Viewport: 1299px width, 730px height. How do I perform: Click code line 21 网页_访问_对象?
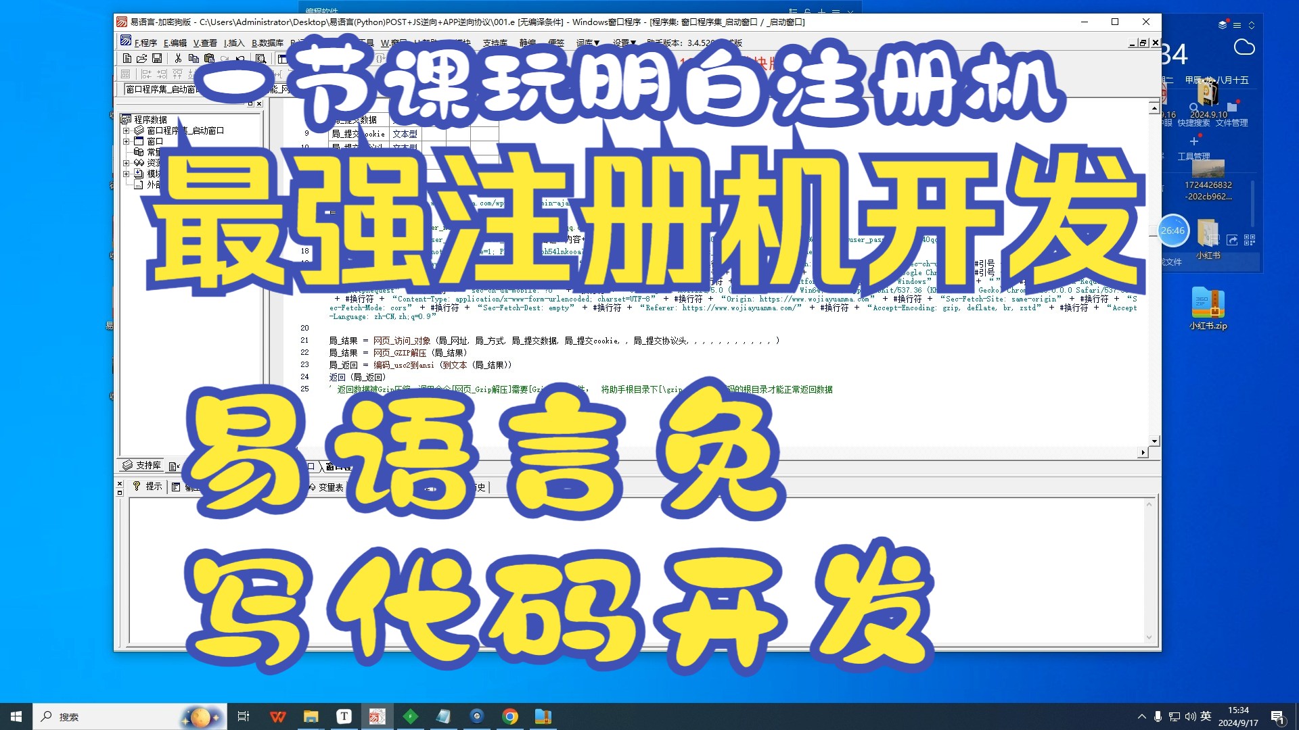pyautogui.click(x=401, y=341)
